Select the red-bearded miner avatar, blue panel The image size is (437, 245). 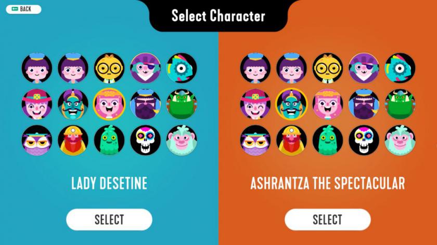click(x=73, y=140)
